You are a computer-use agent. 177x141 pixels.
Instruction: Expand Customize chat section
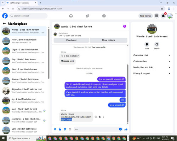coord(152,55)
